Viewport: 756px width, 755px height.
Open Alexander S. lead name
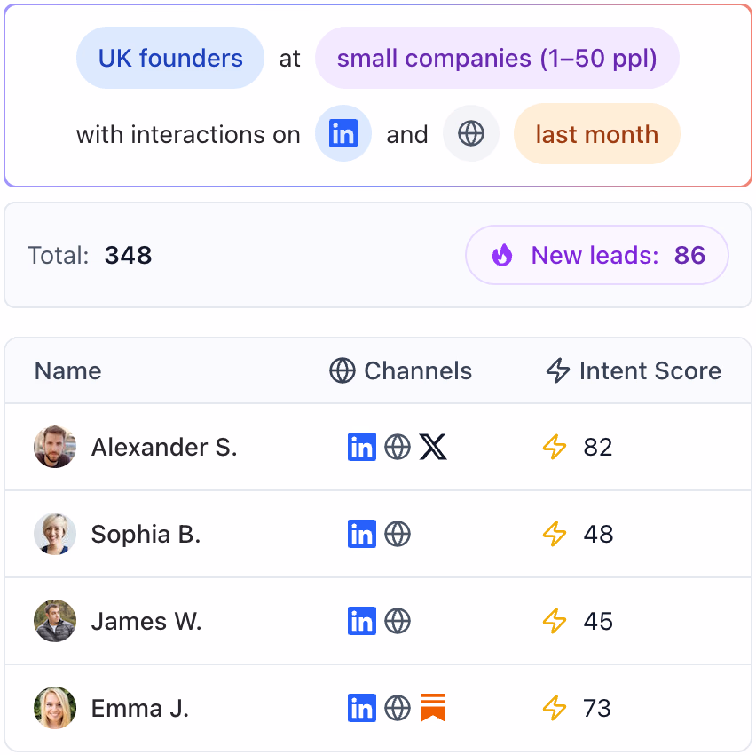point(164,447)
